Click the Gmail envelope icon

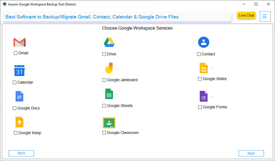(x=20, y=42)
